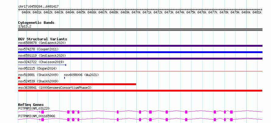Open the Cytogenetic Bands track header
Image resolution: width=271 pixels, height=123 pixels.
pyautogui.click(x=36, y=23)
